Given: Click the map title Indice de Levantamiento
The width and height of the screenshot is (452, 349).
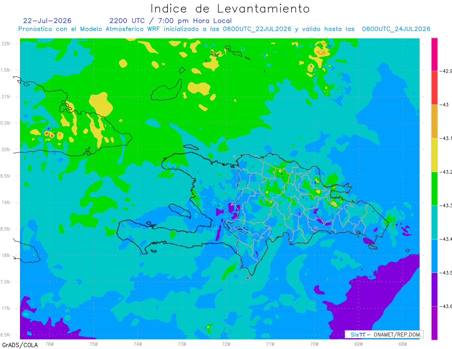Looking at the screenshot, I should tap(230, 9).
